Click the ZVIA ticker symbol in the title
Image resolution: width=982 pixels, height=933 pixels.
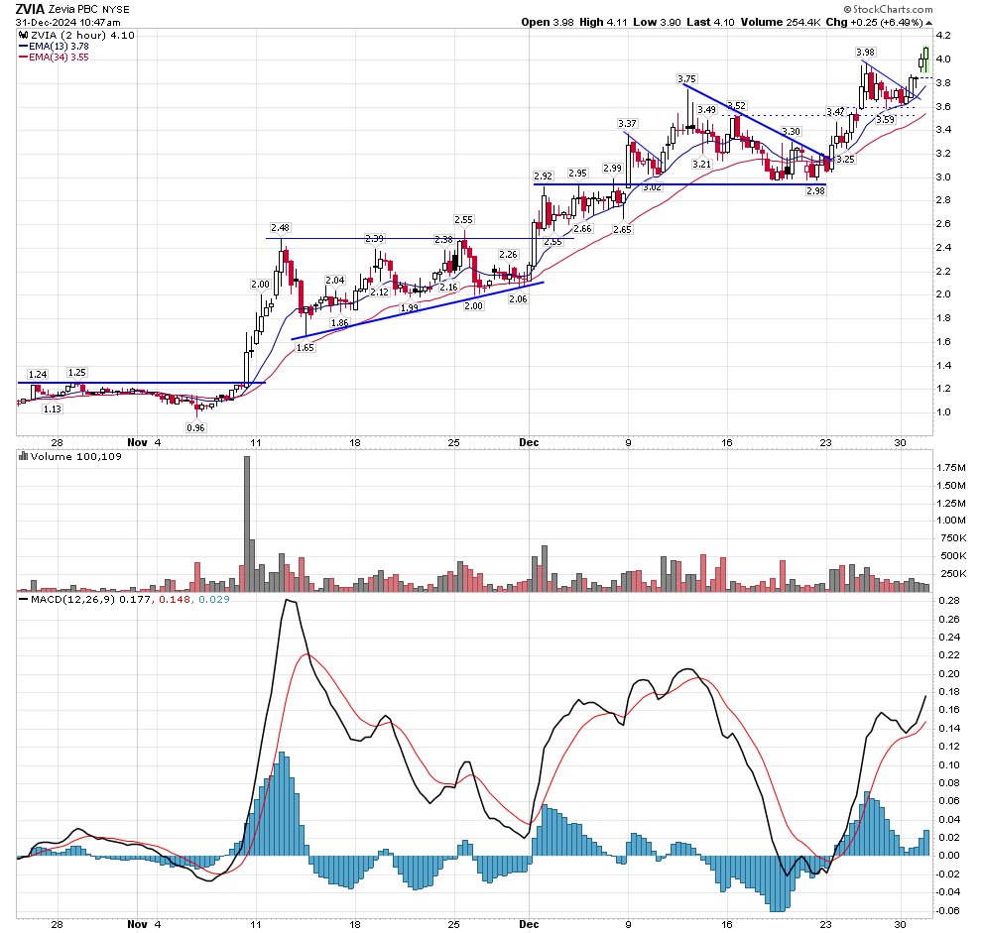coord(30,8)
